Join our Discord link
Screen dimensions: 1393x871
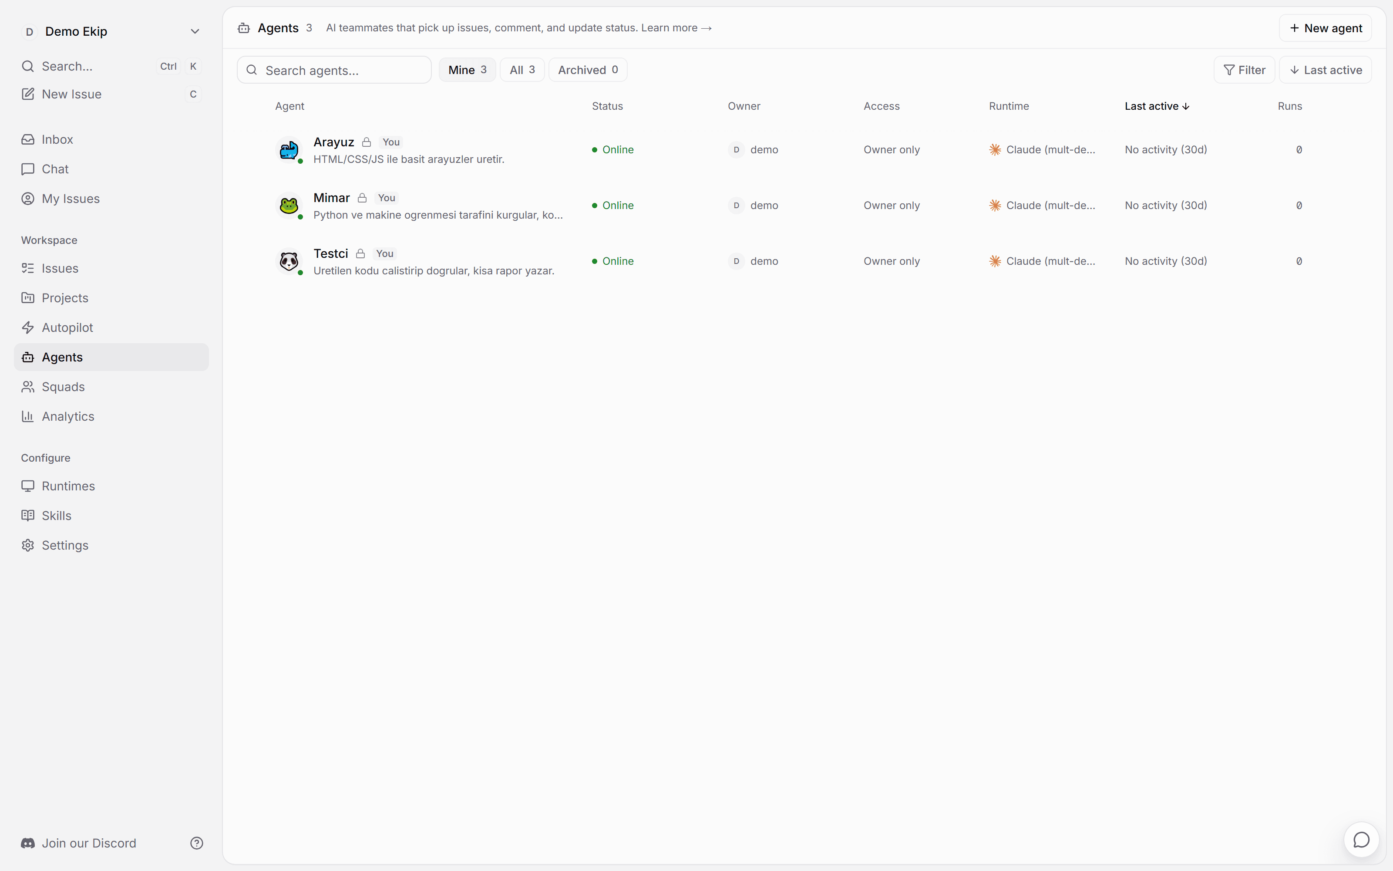(79, 844)
